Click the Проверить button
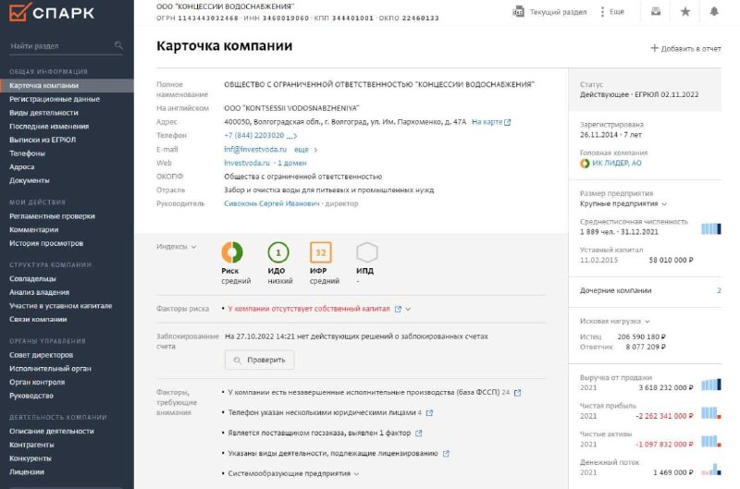Image resolution: width=740 pixels, height=489 pixels. point(259,360)
